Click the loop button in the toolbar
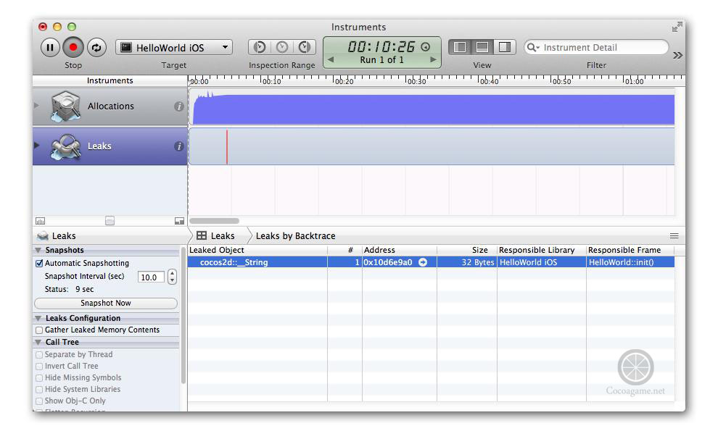Image resolution: width=718 pixels, height=431 pixels. [96, 48]
